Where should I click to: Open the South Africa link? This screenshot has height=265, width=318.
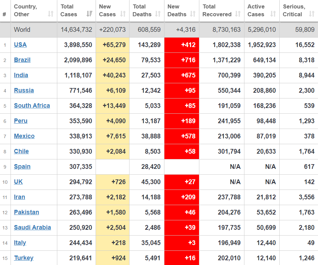click(x=32, y=106)
